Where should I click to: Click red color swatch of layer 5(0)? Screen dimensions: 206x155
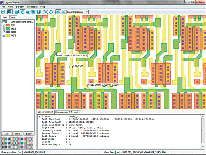(8, 25)
